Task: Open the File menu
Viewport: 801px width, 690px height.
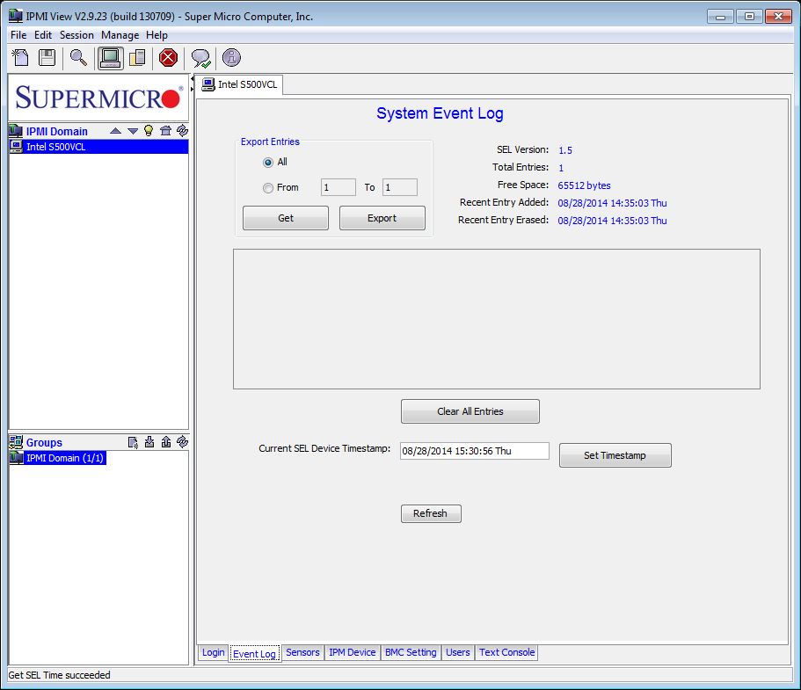Action: [18, 35]
